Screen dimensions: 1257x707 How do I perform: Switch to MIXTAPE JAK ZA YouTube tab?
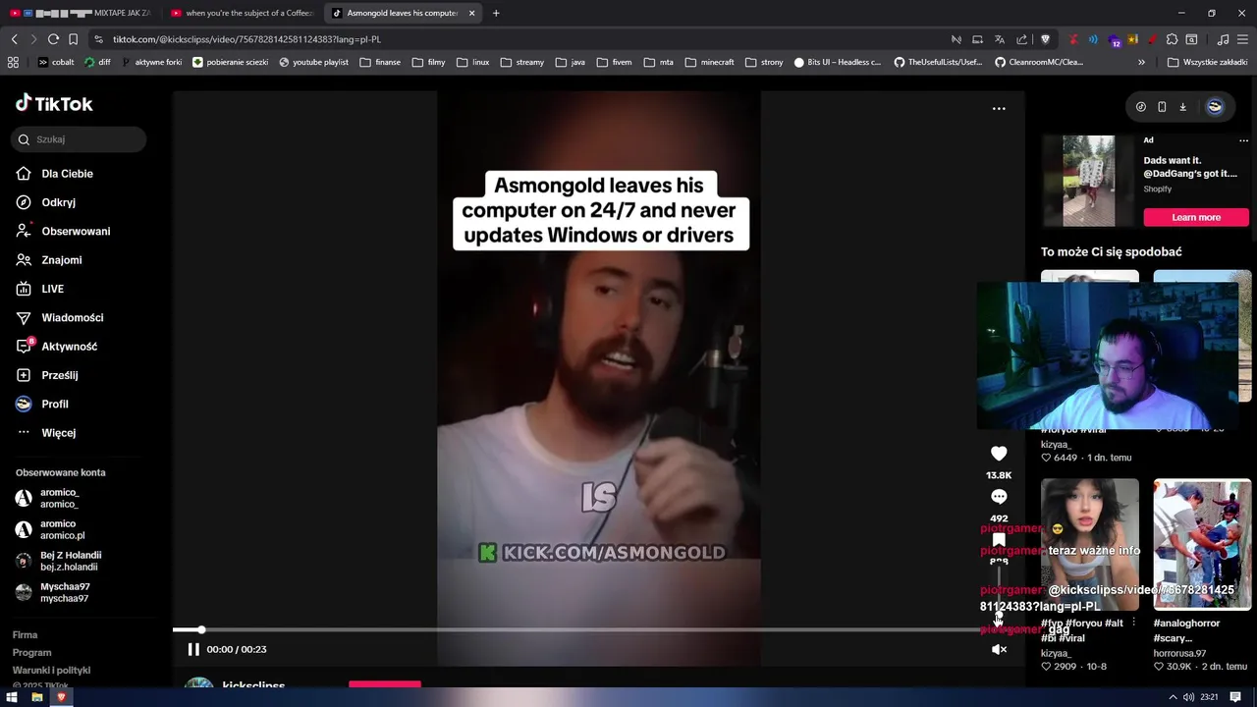pos(81,13)
